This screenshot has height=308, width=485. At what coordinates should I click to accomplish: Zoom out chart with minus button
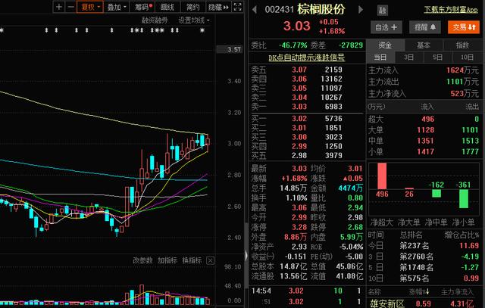point(70,7)
